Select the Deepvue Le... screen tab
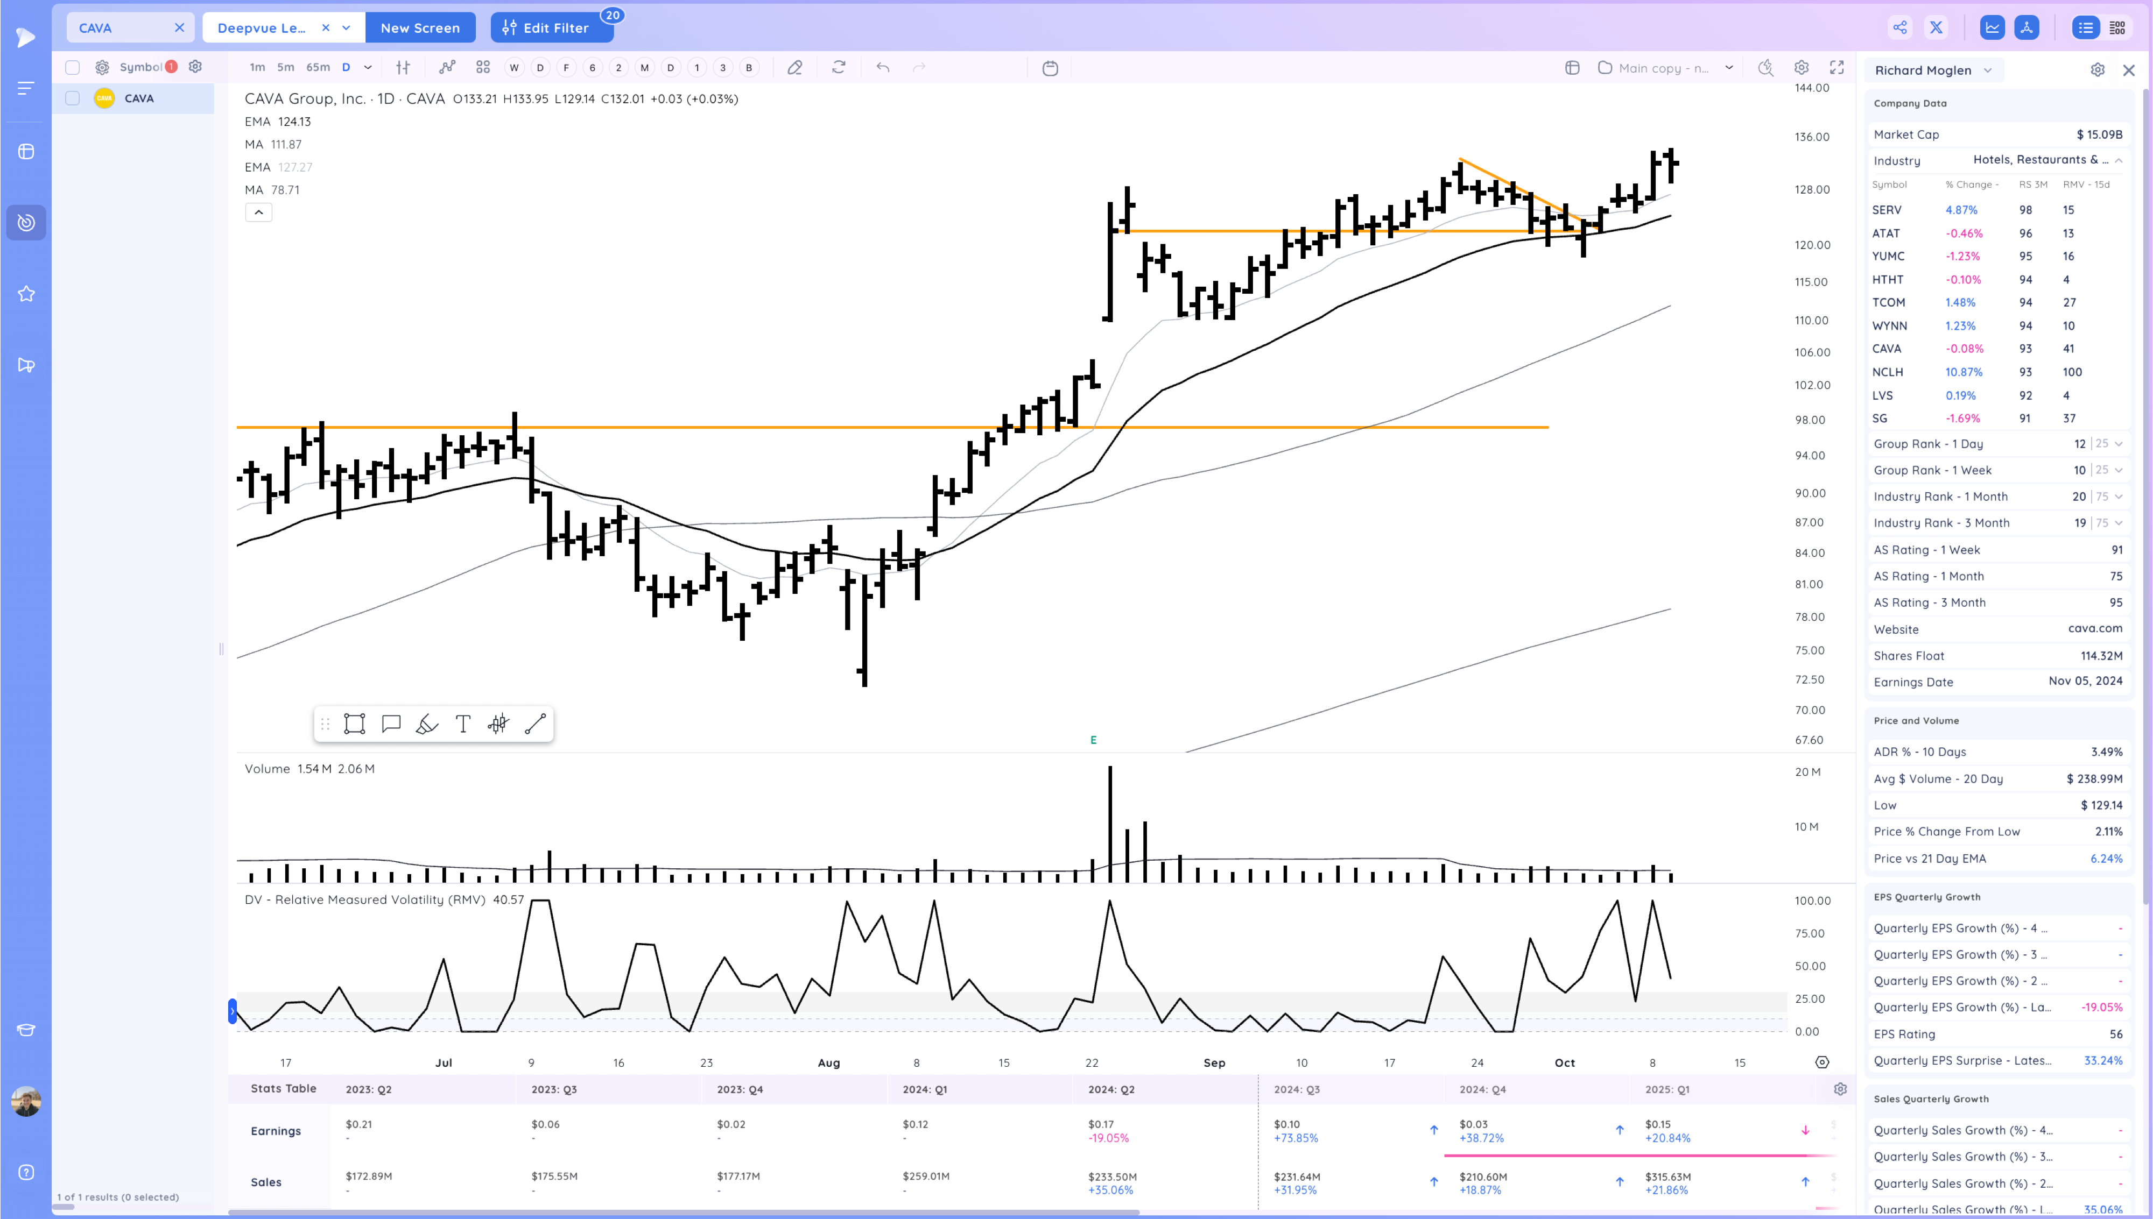2153x1219 pixels. pos(261,27)
